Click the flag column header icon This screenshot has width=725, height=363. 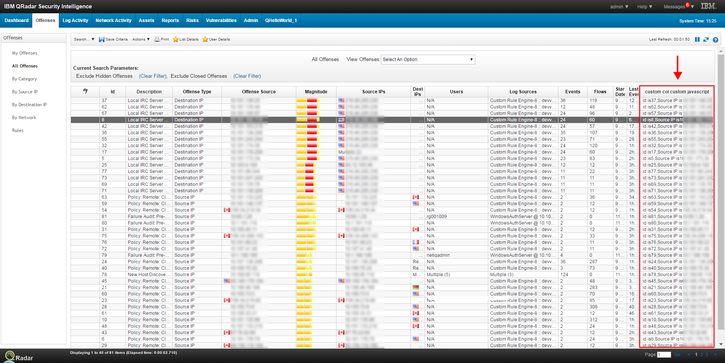point(85,91)
